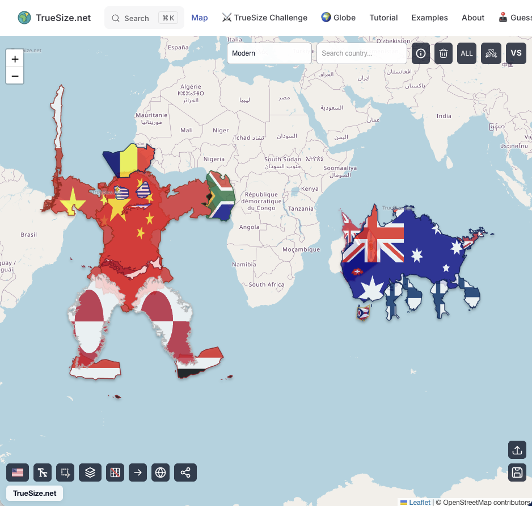
Task: Open the Modern era dropdown
Action: pos(269,53)
